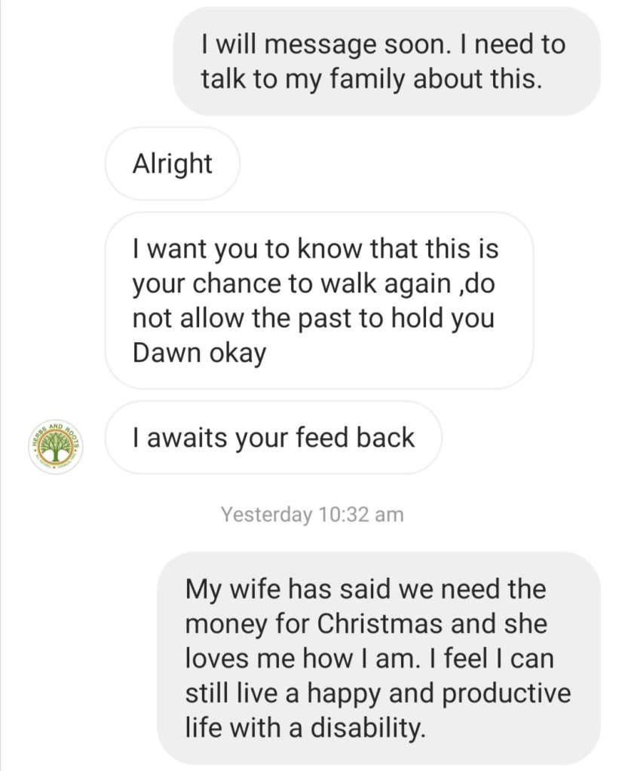Click the green tree in sender's logo

click(x=55, y=446)
